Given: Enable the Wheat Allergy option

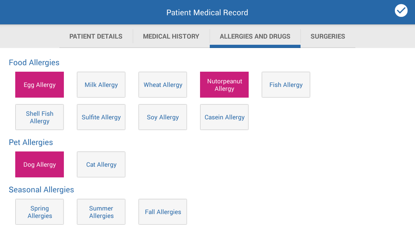Looking at the screenshot, I should [x=163, y=85].
